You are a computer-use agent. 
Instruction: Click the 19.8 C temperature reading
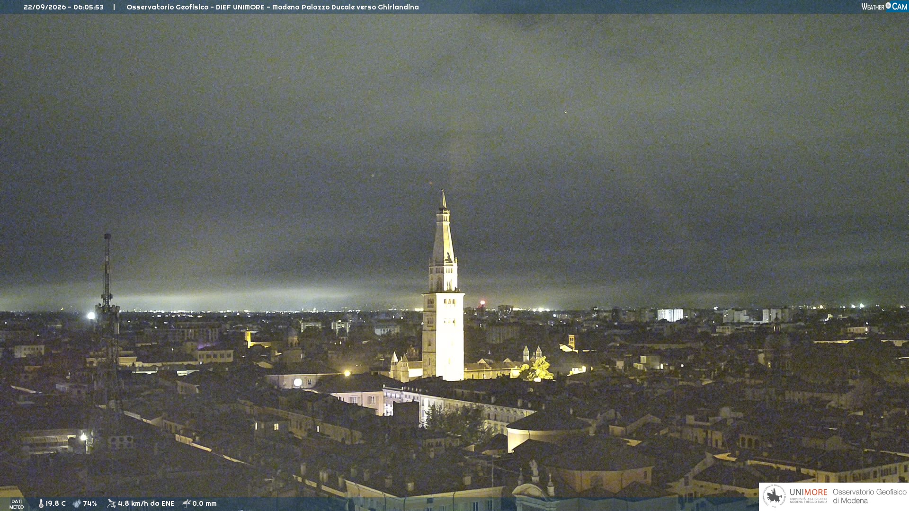55,503
